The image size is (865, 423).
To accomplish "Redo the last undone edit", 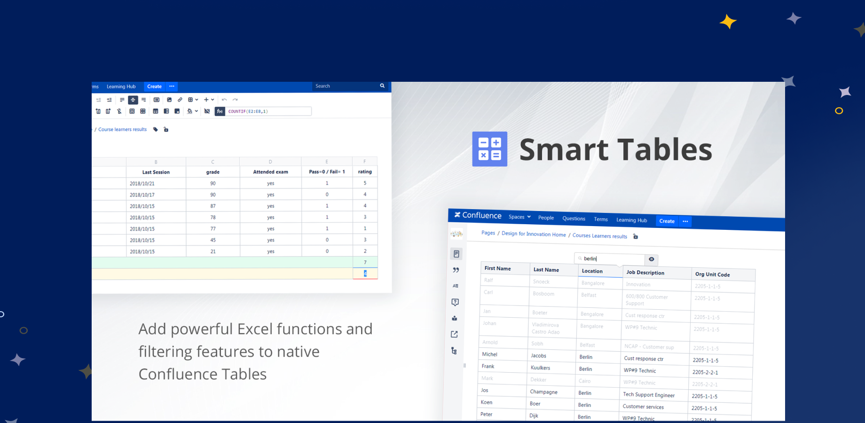I will (235, 100).
